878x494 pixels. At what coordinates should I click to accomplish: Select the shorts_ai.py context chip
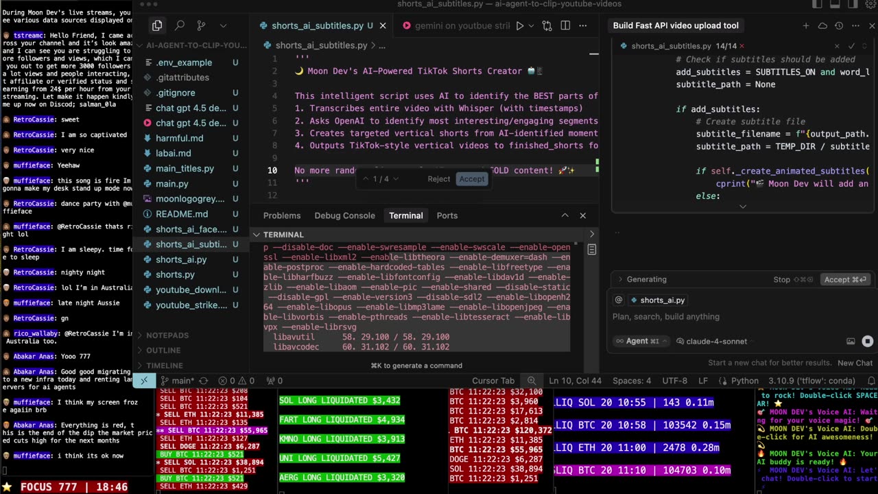[x=657, y=300]
